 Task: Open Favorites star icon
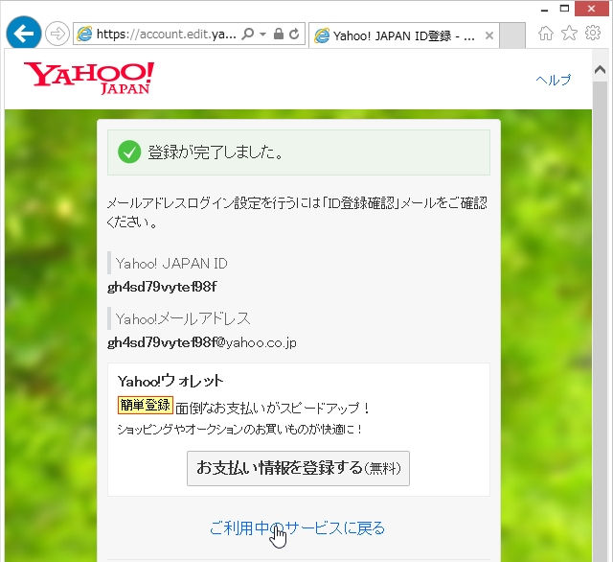click(x=569, y=34)
